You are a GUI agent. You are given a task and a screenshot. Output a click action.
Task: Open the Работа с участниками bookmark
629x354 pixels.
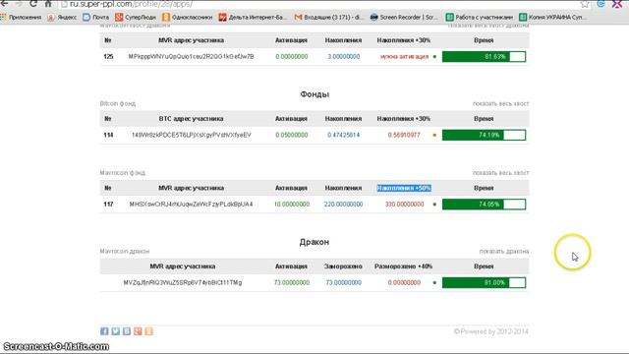click(x=480, y=18)
